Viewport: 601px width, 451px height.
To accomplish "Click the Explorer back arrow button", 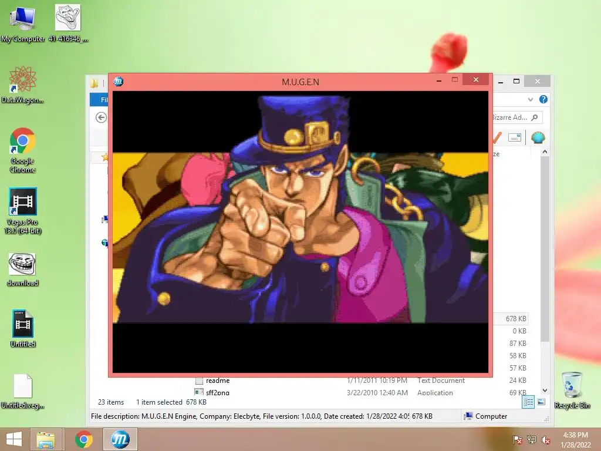I will [x=101, y=117].
